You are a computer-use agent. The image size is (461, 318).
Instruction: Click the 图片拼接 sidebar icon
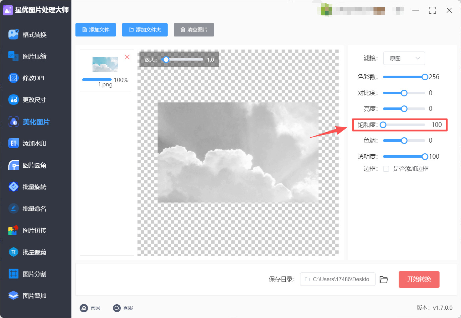point(13,230)
